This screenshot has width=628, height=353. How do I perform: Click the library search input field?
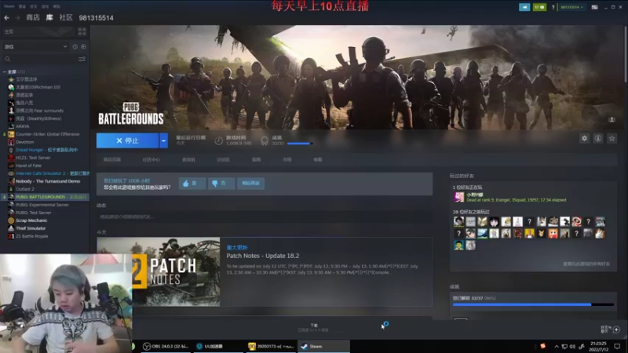44,59
